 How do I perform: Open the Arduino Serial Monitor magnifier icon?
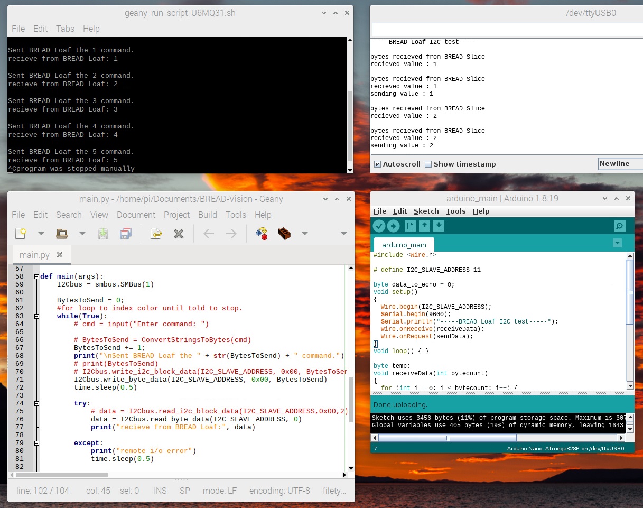620,226
